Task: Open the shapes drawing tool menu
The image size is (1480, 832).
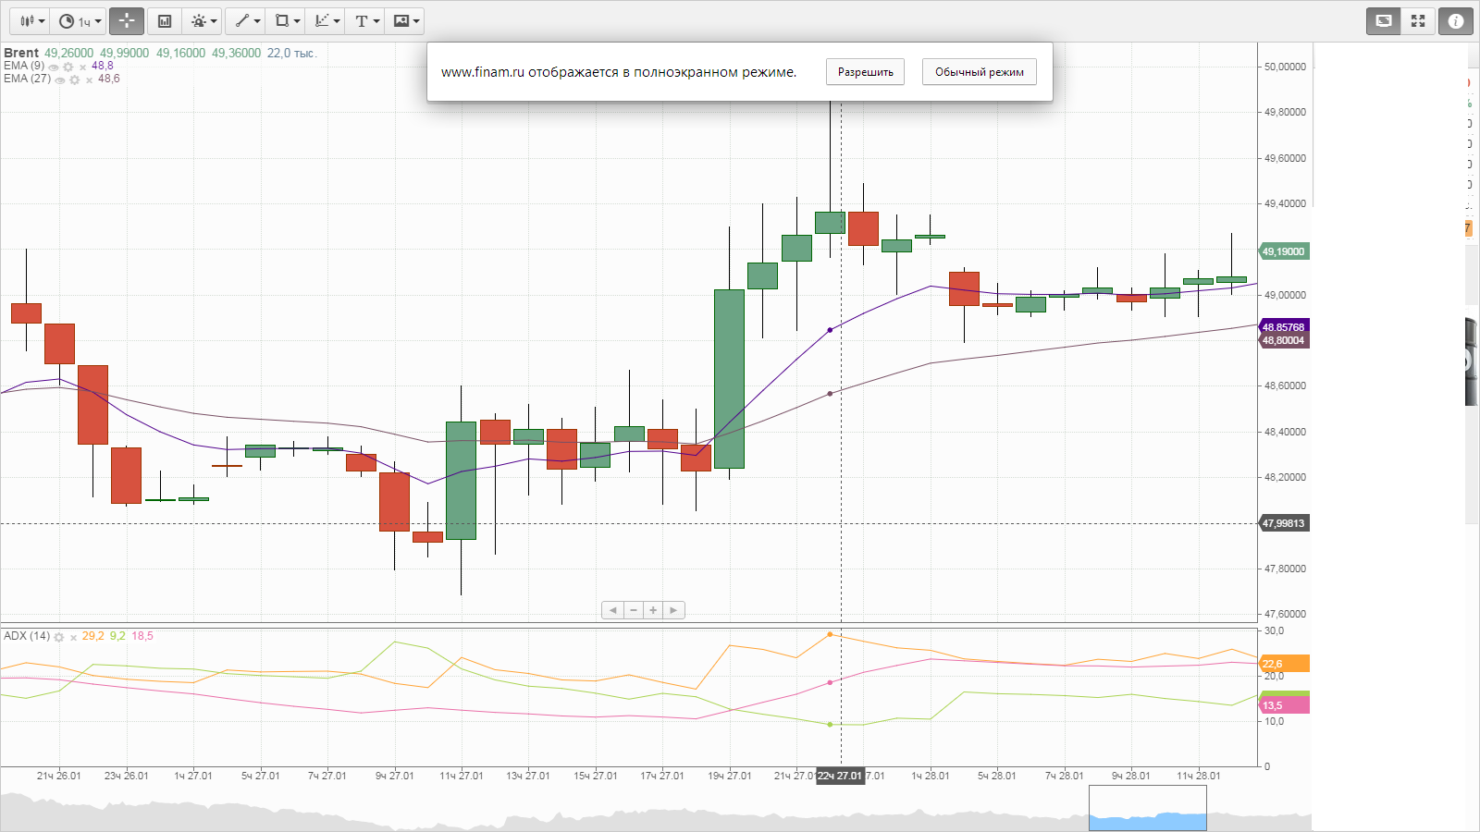Action: pos(288,21)
